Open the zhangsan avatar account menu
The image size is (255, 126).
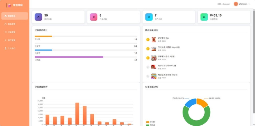236,4
